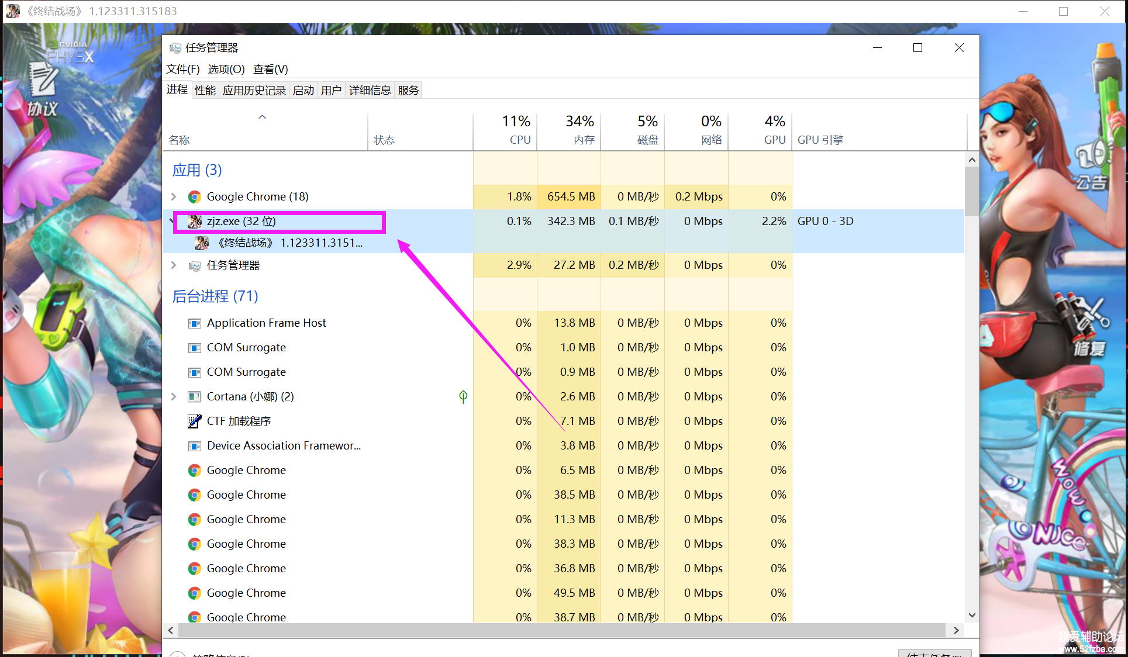Viewport: 1128px width, 657px height.
Task: Expand the 任务管理器 app entry
Action: pos(174,265)
